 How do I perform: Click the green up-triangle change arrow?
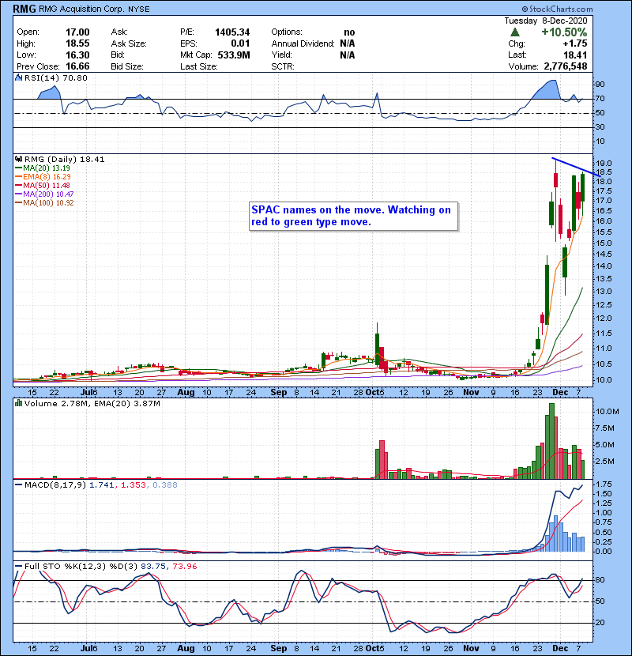[x=515, y=32]
